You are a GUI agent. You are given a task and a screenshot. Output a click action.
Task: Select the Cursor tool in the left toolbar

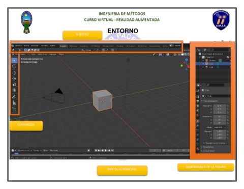(14, 66)
